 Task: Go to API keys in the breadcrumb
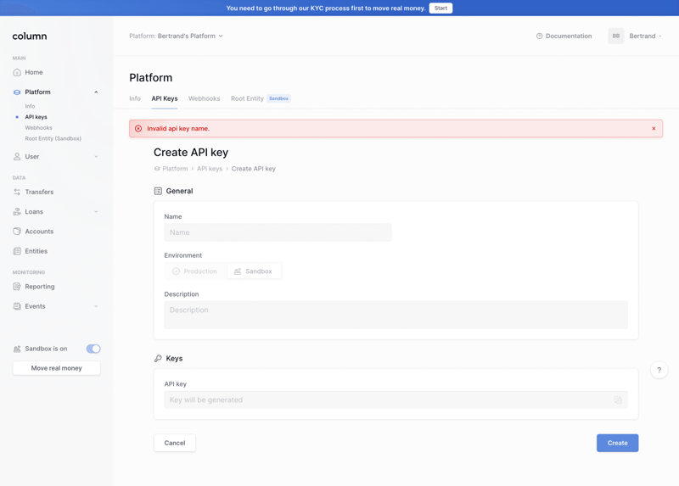point(210,169)
